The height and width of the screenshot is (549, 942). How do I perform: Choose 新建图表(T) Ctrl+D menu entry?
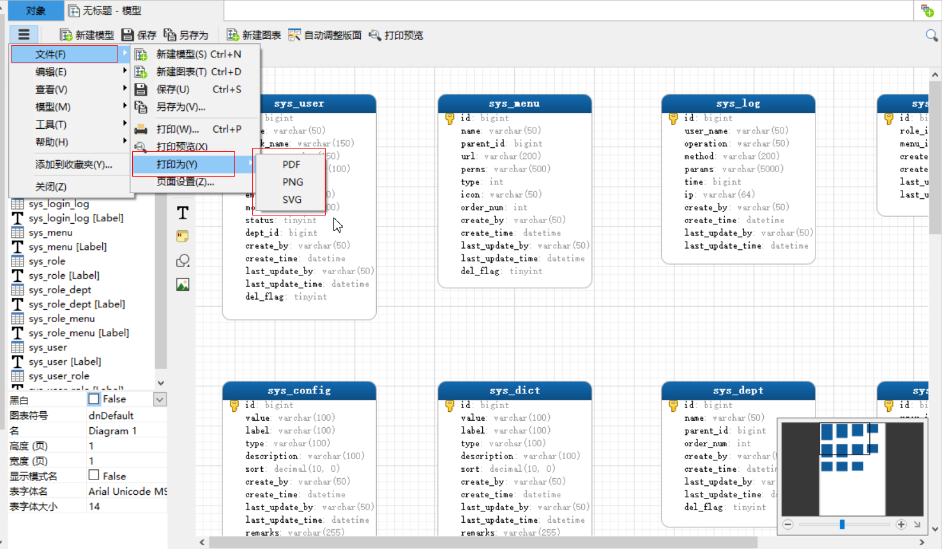[x=195, y=72]
